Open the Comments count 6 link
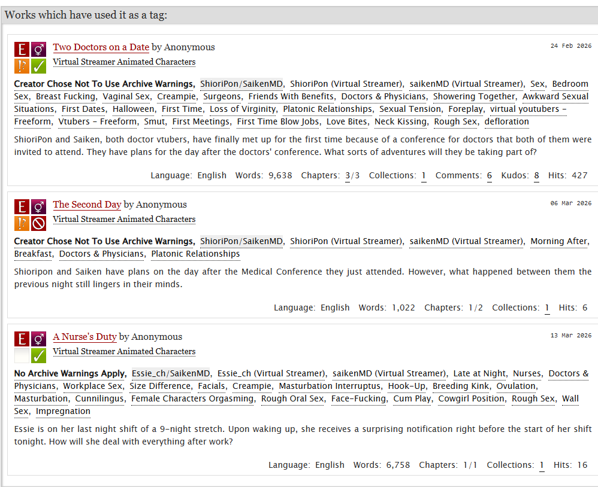598x487 pixels. coord(490,176)
